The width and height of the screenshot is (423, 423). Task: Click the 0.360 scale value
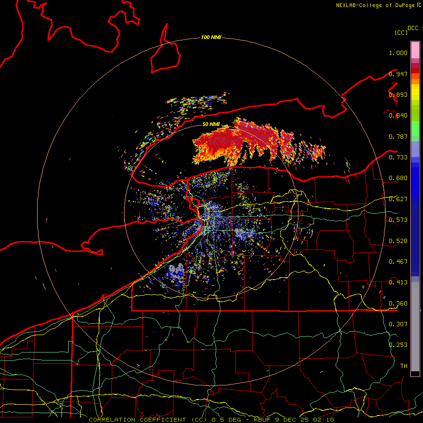[398, 304]
